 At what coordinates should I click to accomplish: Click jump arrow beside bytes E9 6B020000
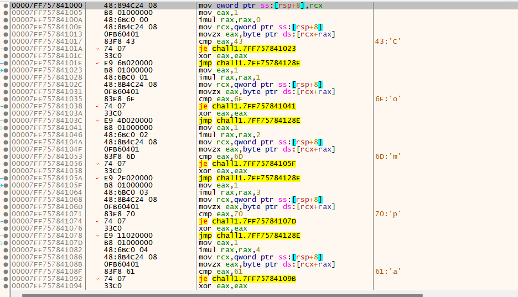(97, 63)
